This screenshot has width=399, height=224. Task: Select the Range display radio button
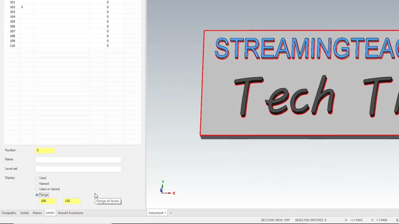coord(37,195)
